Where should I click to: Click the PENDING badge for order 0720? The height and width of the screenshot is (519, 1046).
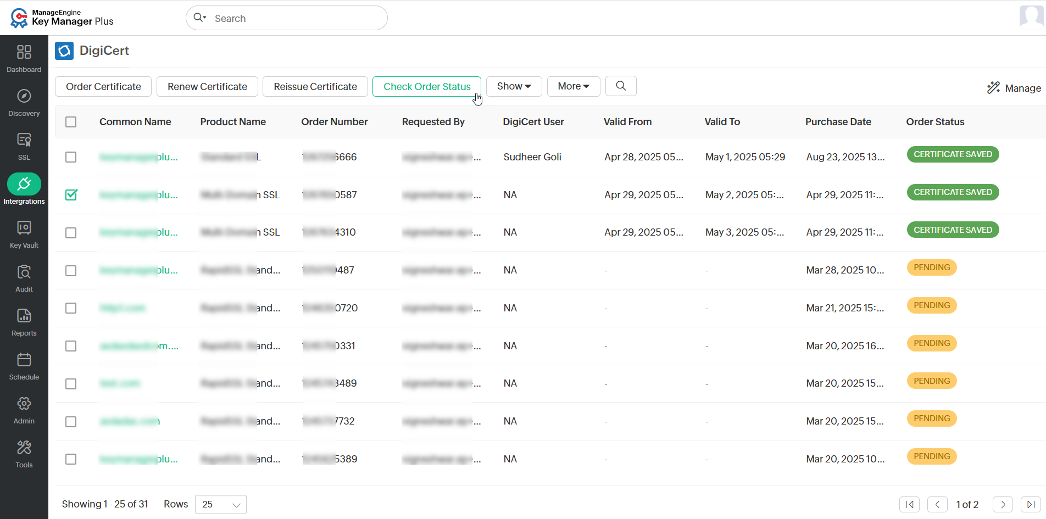(x=932, y=305)
